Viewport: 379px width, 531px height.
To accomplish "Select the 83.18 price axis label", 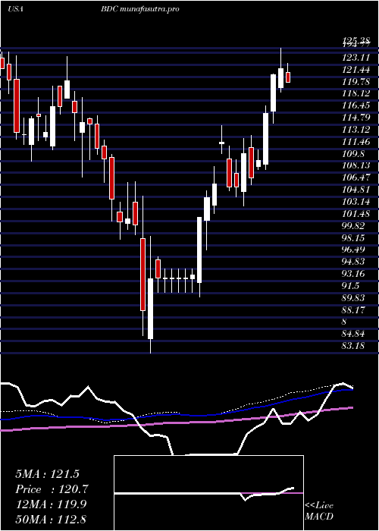I will point(354,346).
